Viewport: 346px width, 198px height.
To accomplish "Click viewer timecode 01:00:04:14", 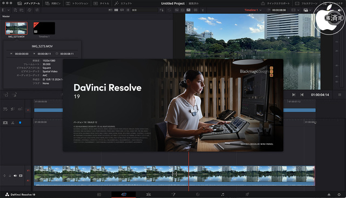I will [320, 95].
